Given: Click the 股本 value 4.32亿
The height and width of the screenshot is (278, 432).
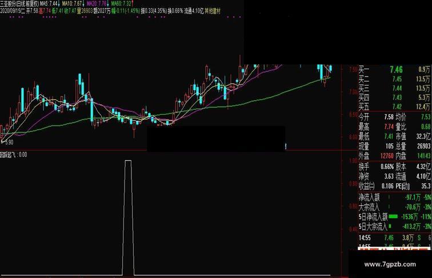Looking at the screenshot, I should pyautogui.click(x=423, y=167).
